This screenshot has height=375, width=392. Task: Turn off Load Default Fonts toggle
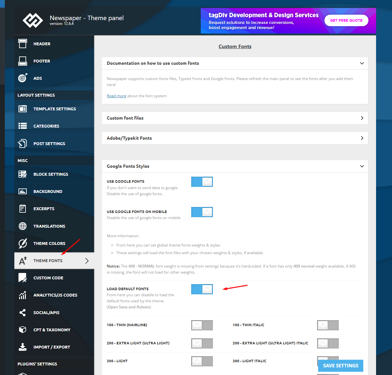202,289
